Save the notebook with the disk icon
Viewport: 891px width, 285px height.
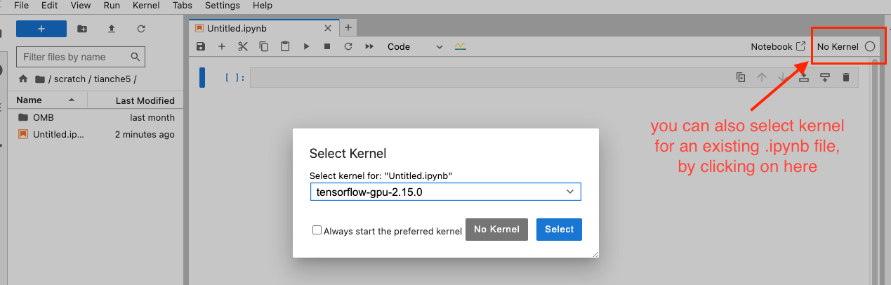tap(201, 46)
